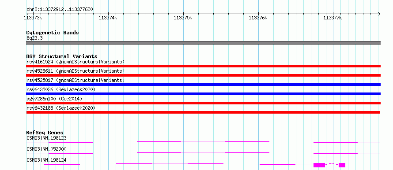Select the smaller magenta exon of NM_198124
393x170 pixels.
342,165
